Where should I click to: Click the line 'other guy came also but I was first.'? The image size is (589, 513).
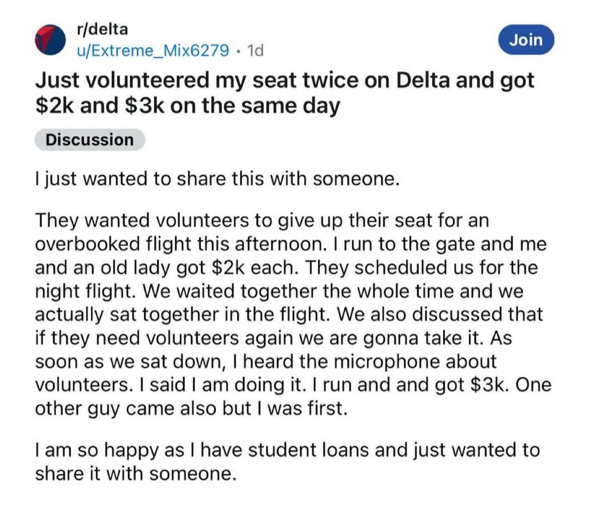tap(191, 409)
